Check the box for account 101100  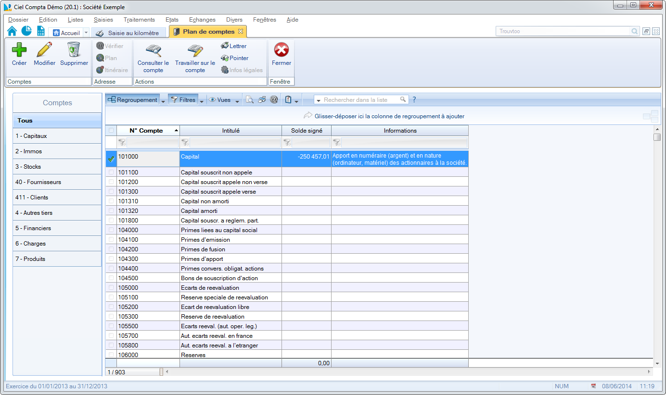[x=112, y=172]
